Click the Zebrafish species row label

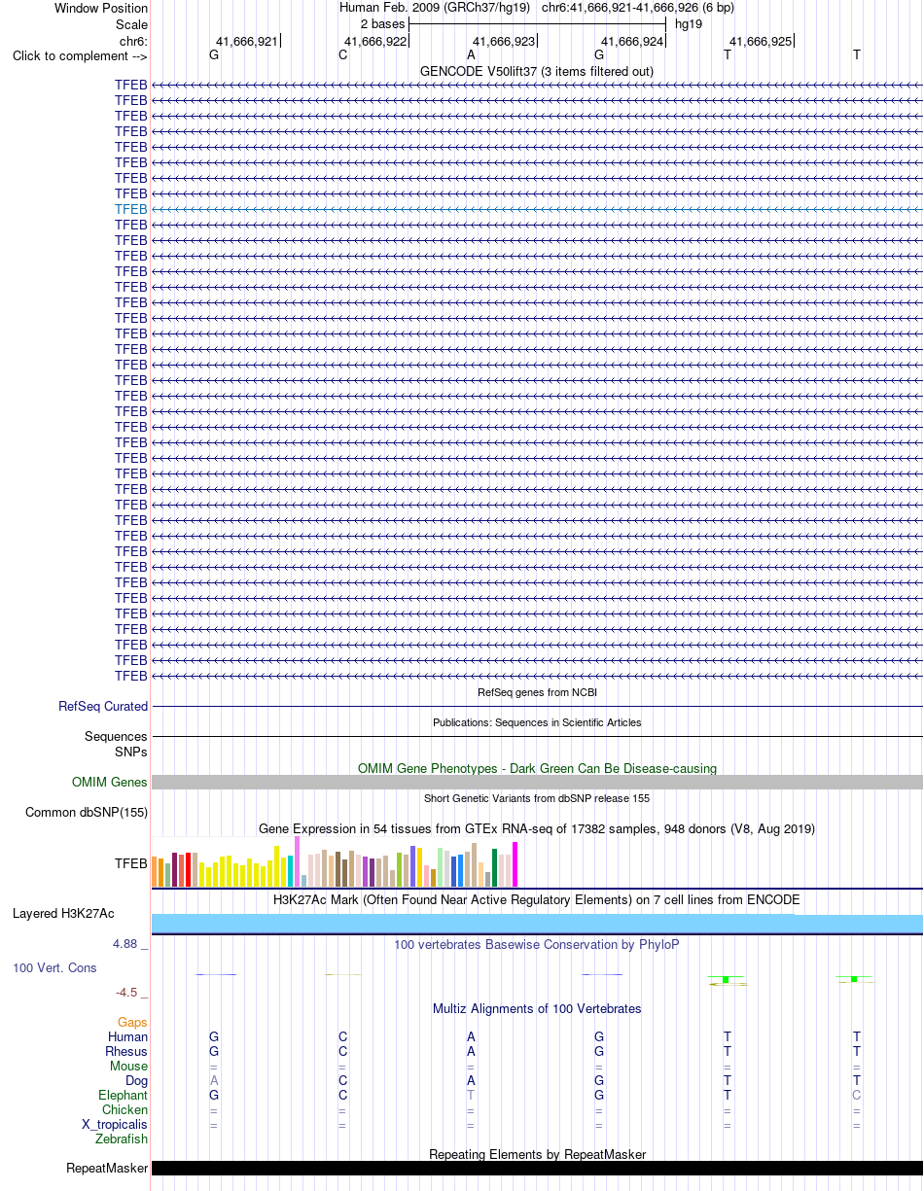point(122,1138)
